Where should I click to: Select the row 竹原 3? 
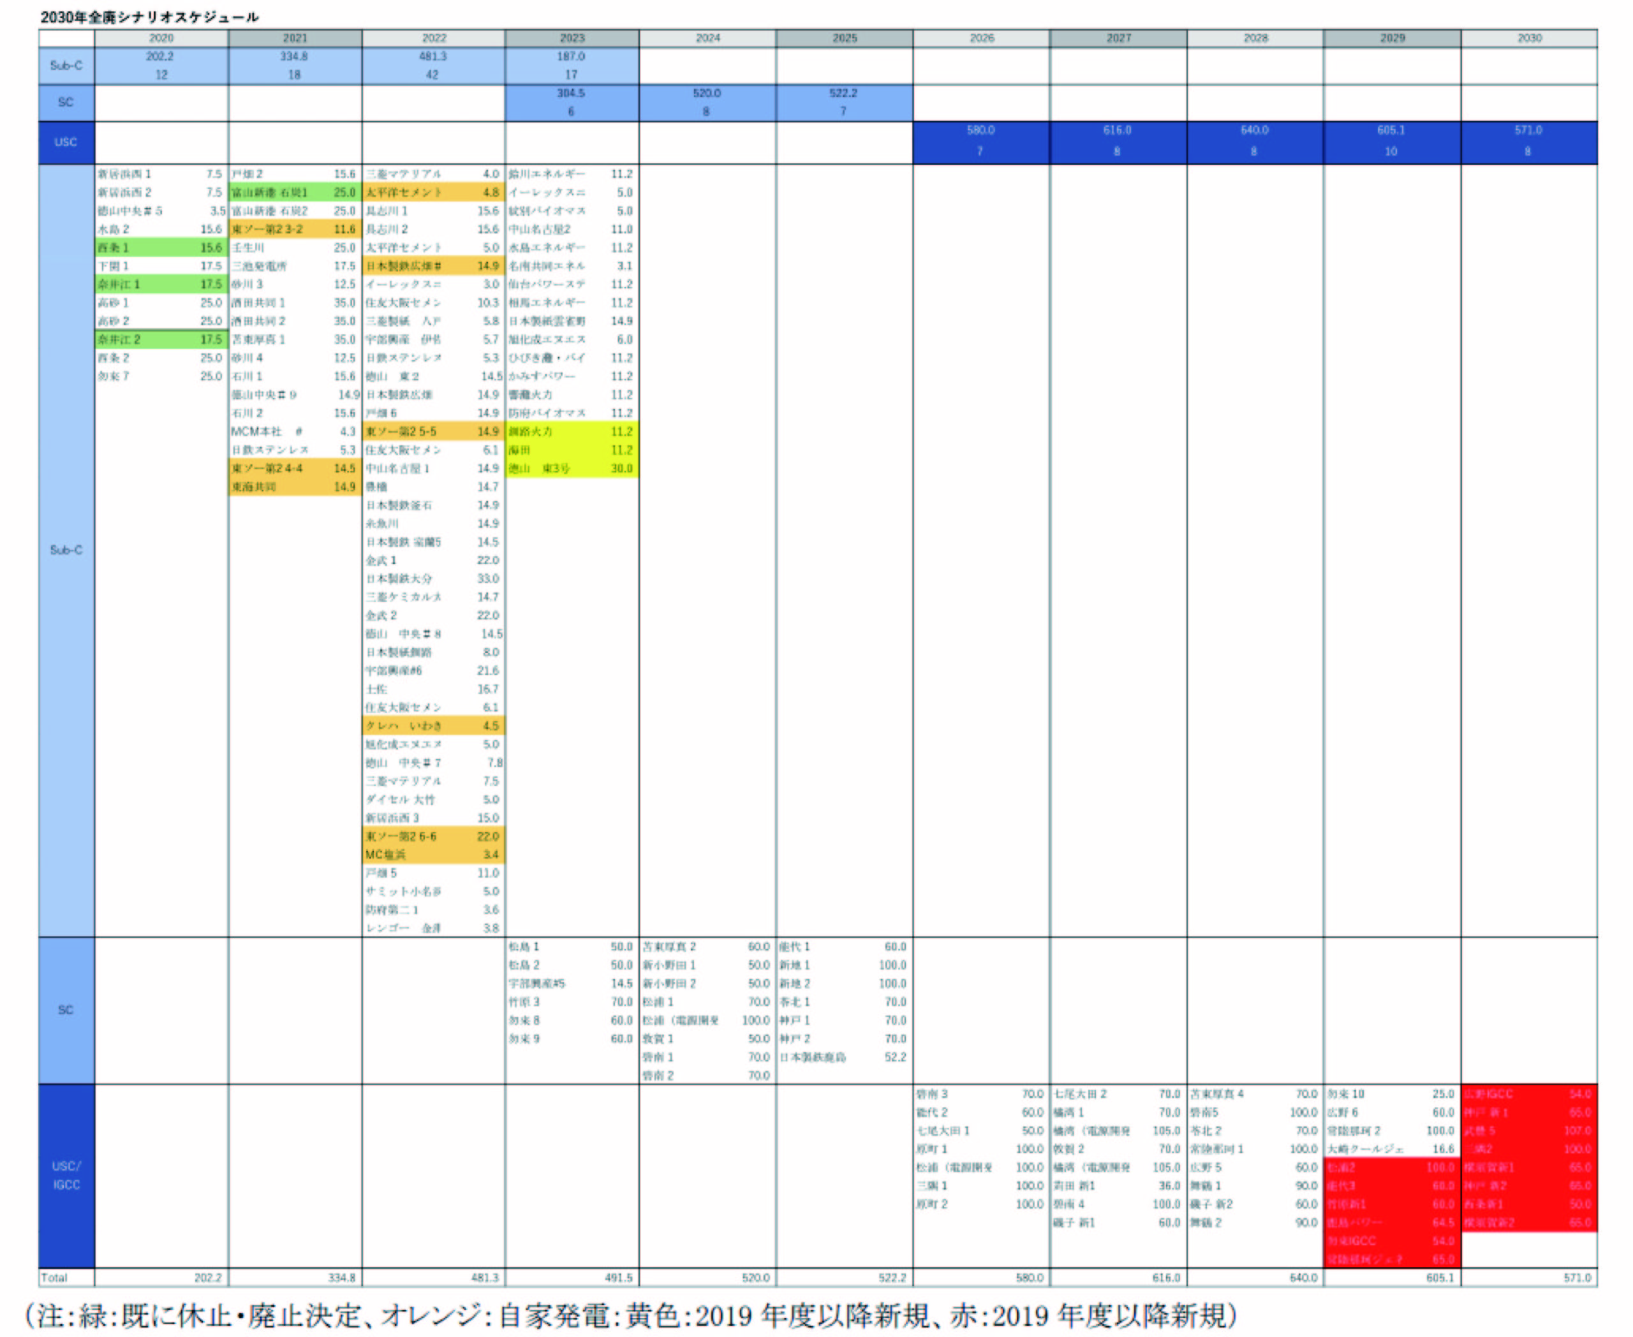point(572,1002)
